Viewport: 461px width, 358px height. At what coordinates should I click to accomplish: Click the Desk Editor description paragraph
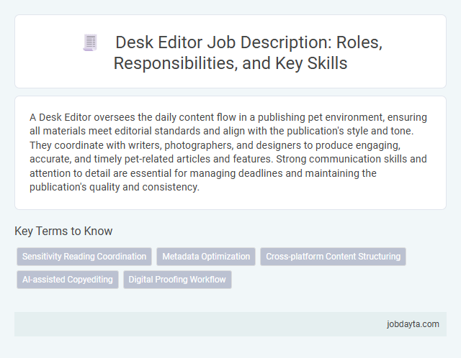pyautogui.click(x=228, y=152)
